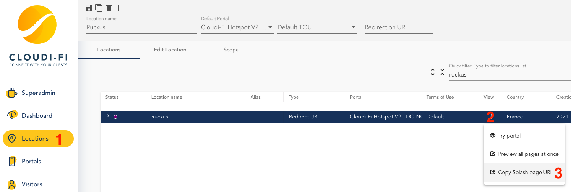Expand the Ruckus row chevron
This screenshot has width=571, height=192.
pos(108,116)
